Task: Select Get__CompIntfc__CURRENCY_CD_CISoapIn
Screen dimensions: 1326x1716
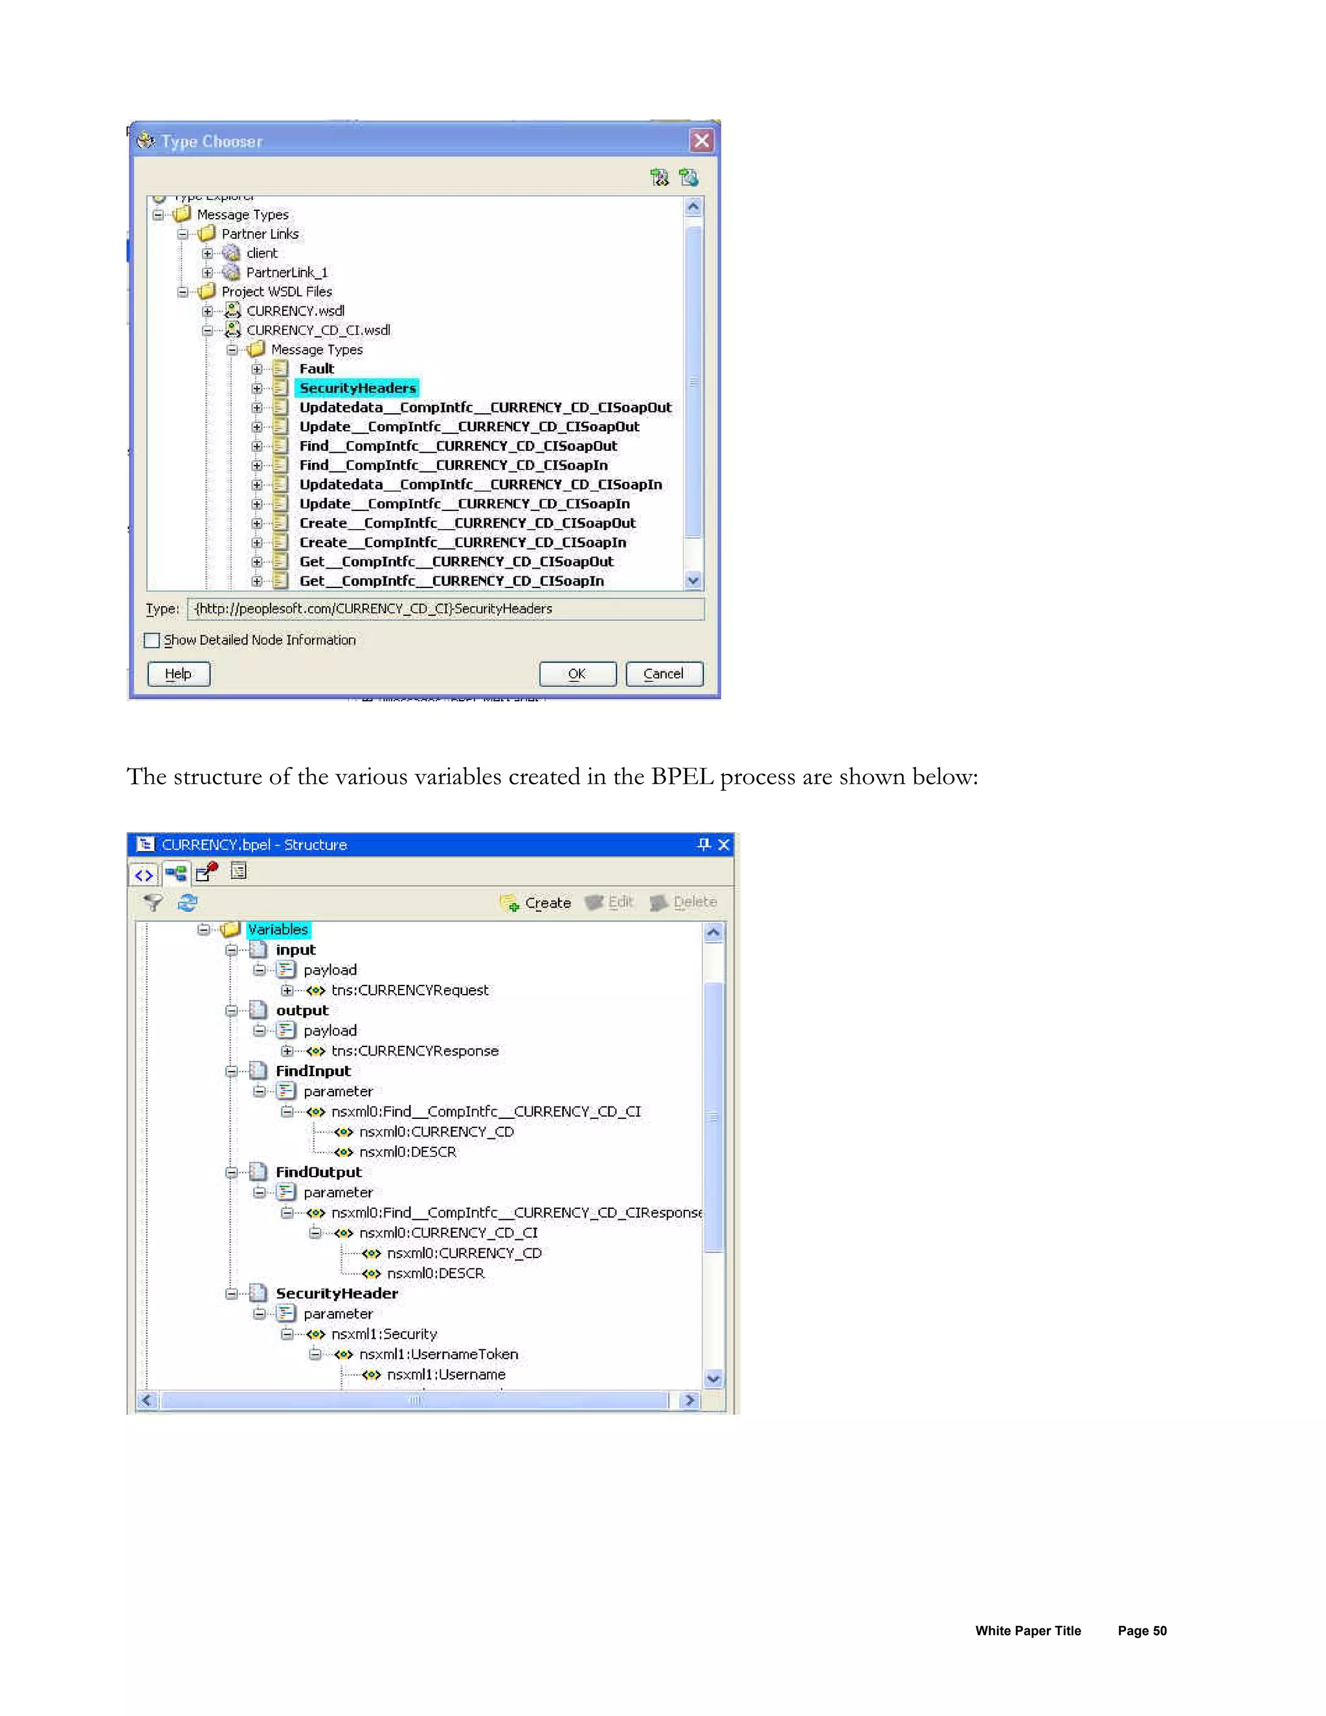Action: point(452,581)
